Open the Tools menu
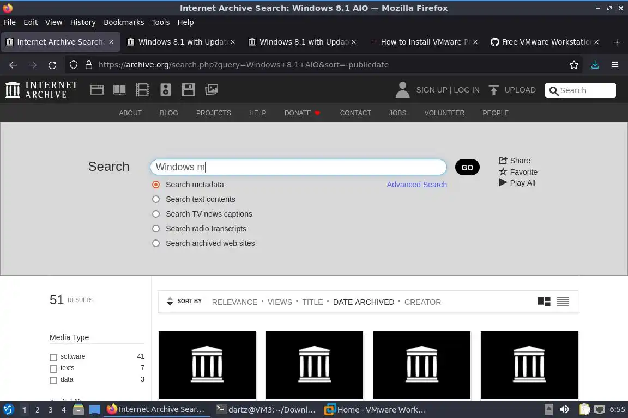The image size is (628, 418). point(161,22)
